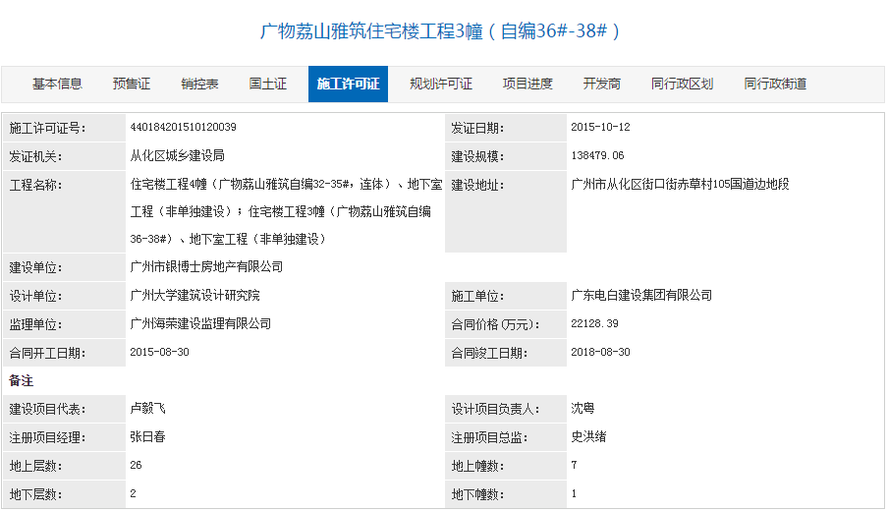Screen dimensions: 888x511
Task: Click the 注册项目总监 label
Action: 489,437
